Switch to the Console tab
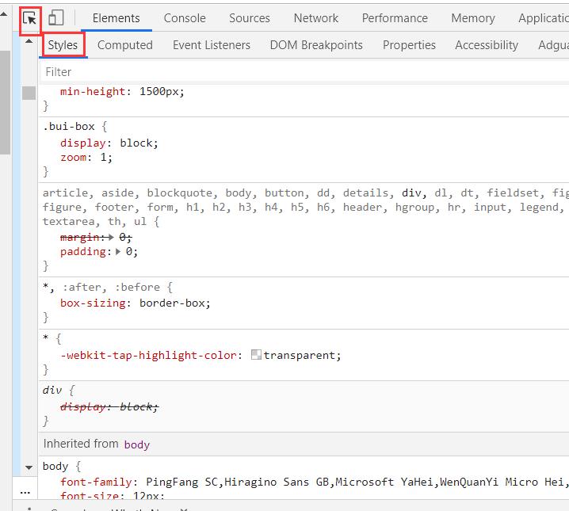This screenshot has height=511, width=569. tap(184, 18)
